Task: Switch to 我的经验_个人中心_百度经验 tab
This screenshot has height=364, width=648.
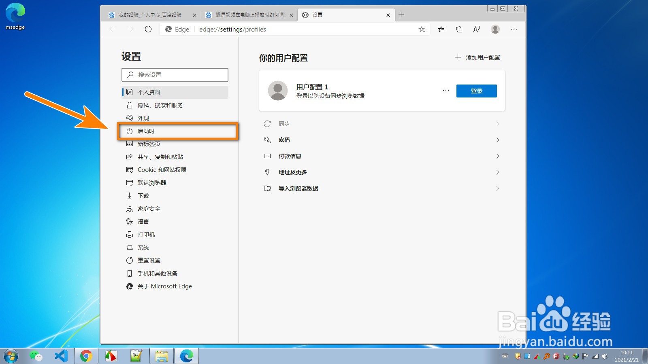Action: pos(152,15)
